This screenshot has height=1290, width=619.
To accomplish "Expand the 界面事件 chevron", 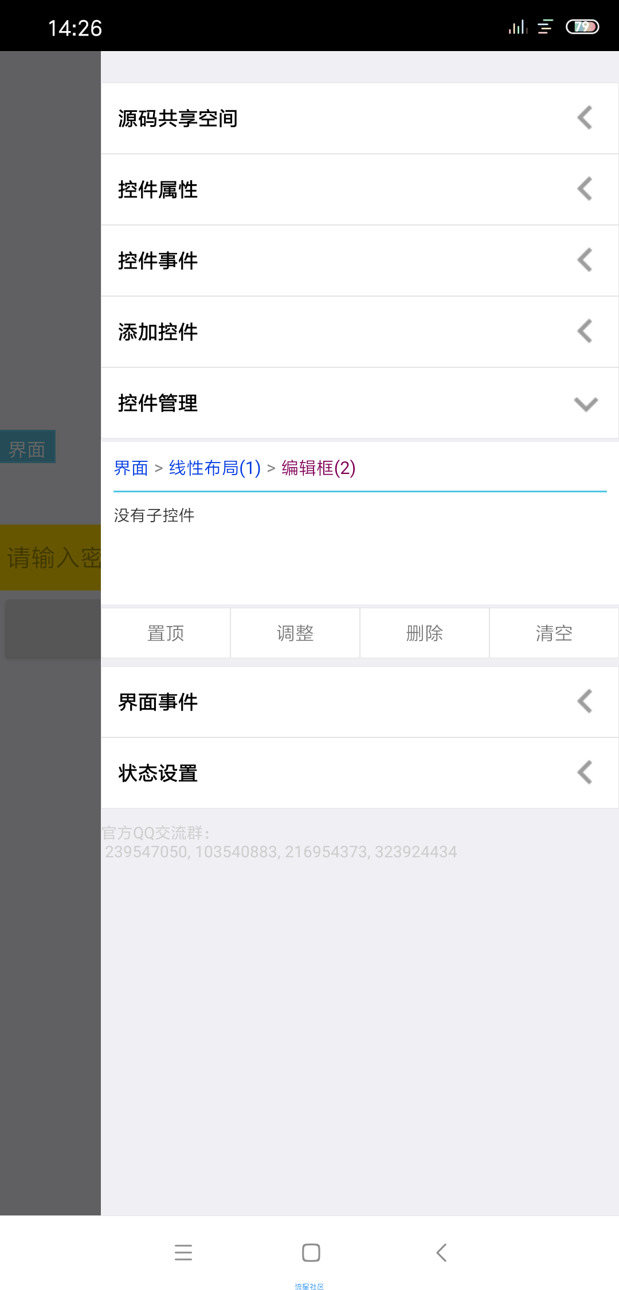I will (x=585, y=702).
